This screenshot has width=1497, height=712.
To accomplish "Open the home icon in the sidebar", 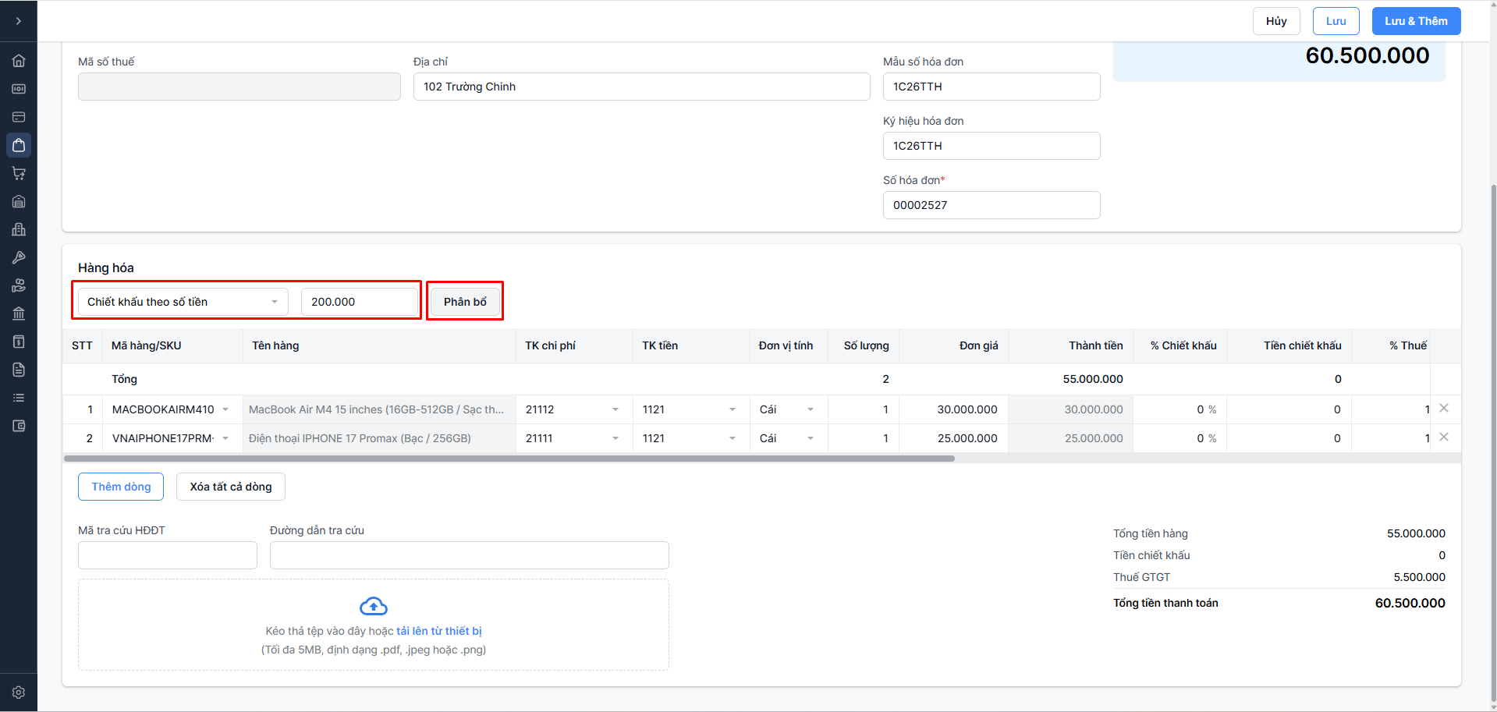I will 19,61.
